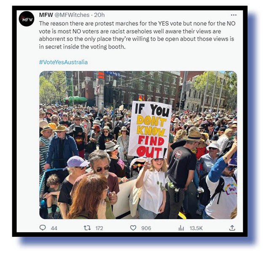
Task: Click the woman in white shirt in photo
Action: click(152, 188)
